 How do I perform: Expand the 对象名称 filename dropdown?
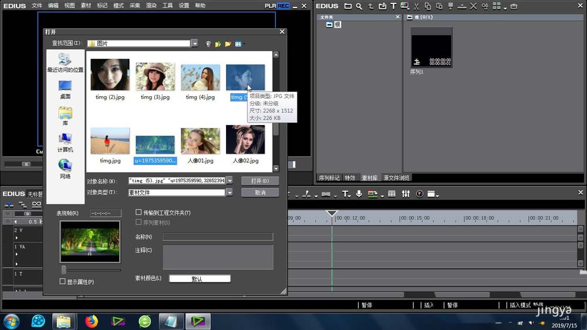[230, 181]
